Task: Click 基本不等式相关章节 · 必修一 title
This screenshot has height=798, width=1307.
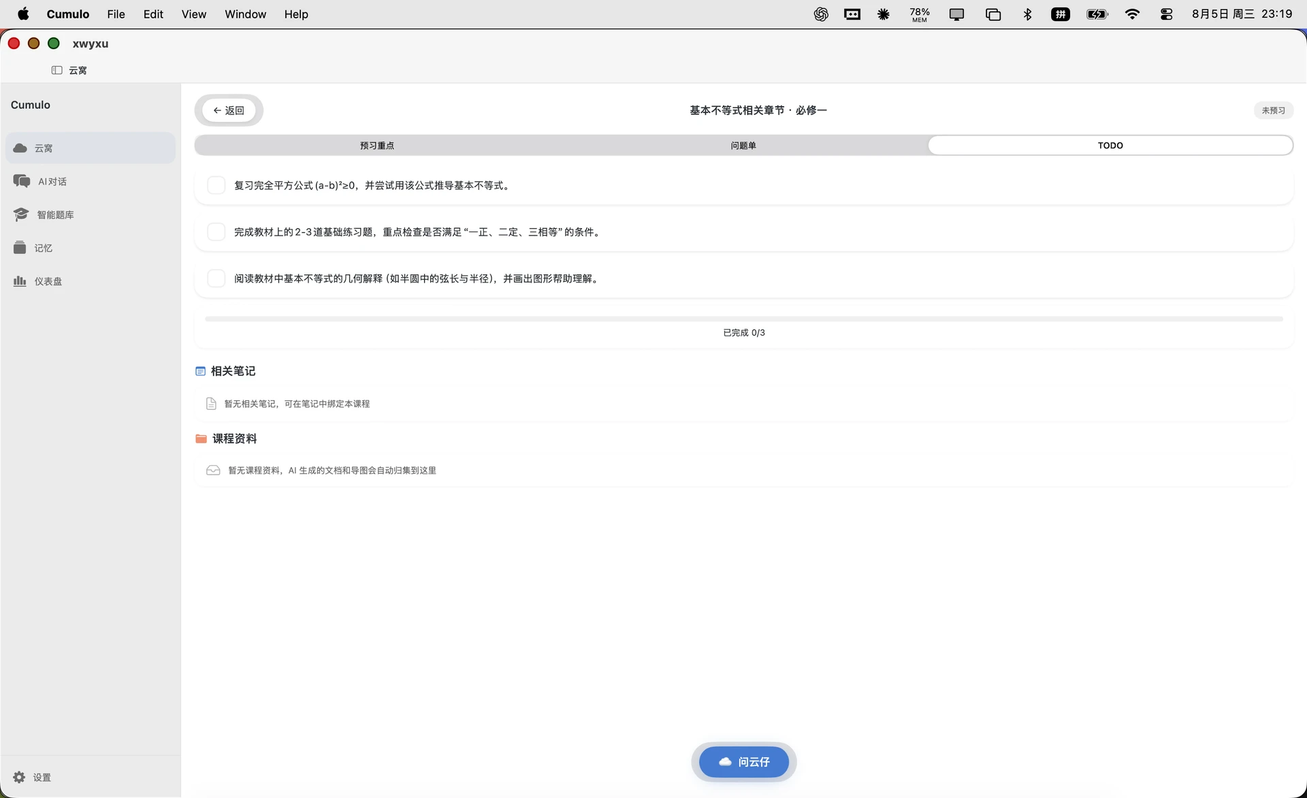Action: tap(758, 110)
